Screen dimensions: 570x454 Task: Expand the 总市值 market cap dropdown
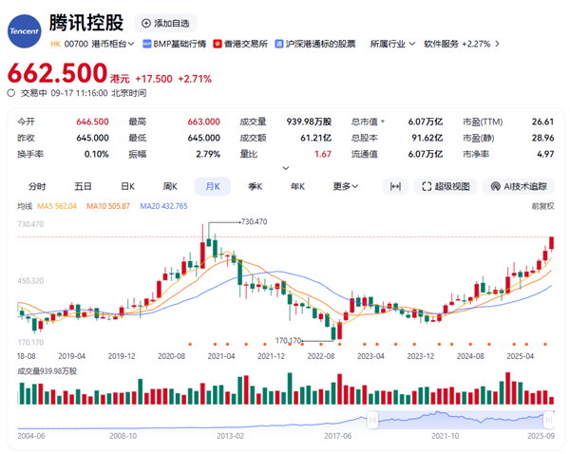384,122
